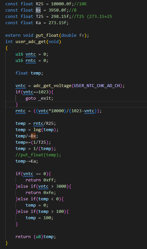Viewport: 147px width, 249px height.
Task: Click the value 3950.0f
Action: [x=57, y=10]
